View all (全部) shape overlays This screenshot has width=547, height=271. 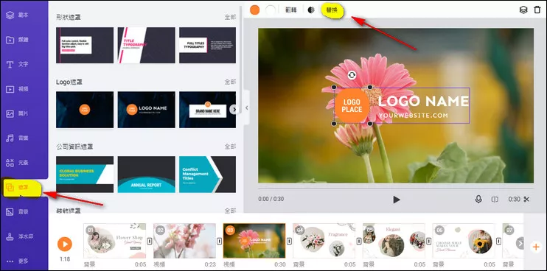pos(230,17)
